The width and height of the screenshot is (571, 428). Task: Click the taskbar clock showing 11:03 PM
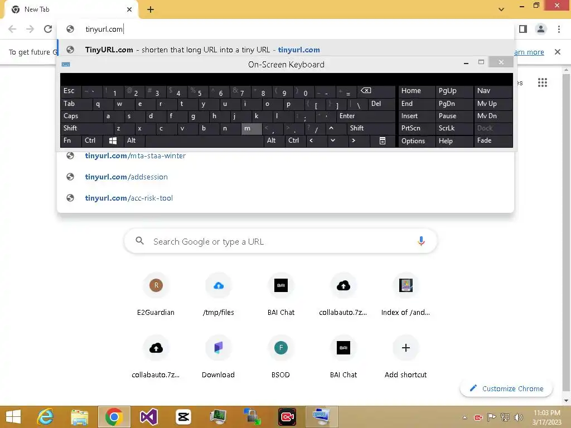pyautogui.click(x=546, y=417)
